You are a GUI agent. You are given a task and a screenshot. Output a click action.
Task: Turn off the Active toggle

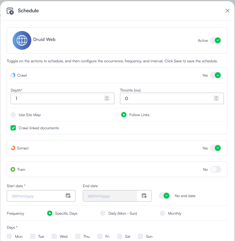216,40
